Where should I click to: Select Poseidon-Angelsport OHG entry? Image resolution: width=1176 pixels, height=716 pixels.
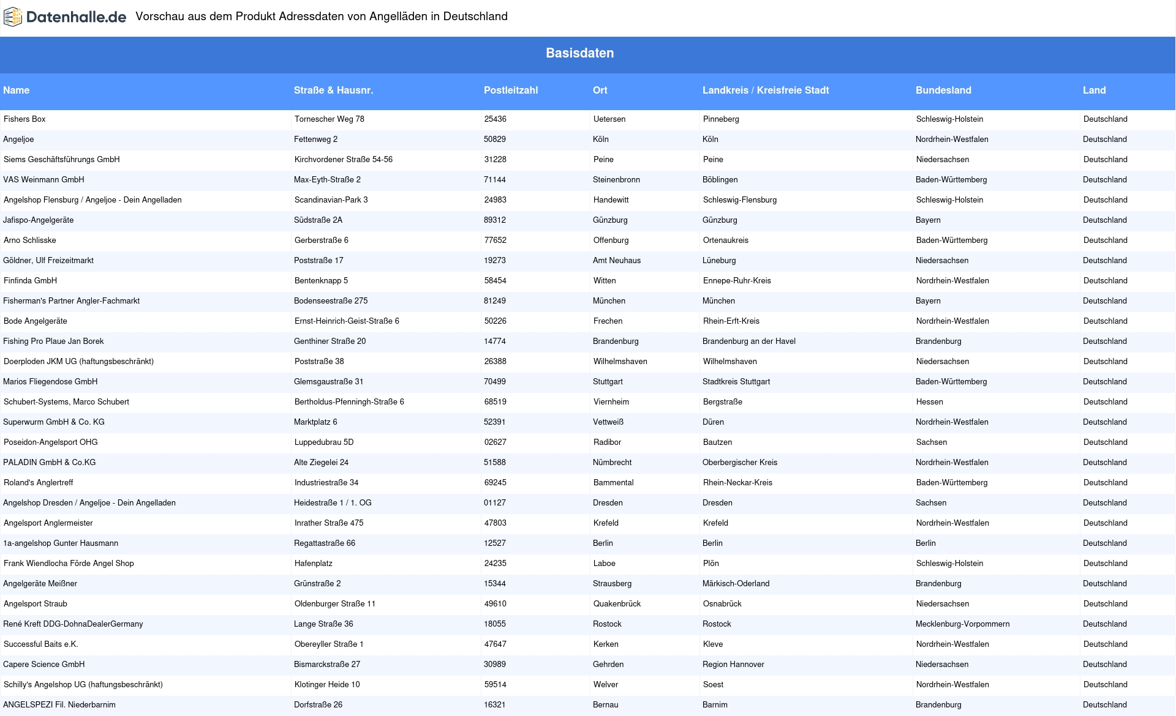click(x=51, y=442)
